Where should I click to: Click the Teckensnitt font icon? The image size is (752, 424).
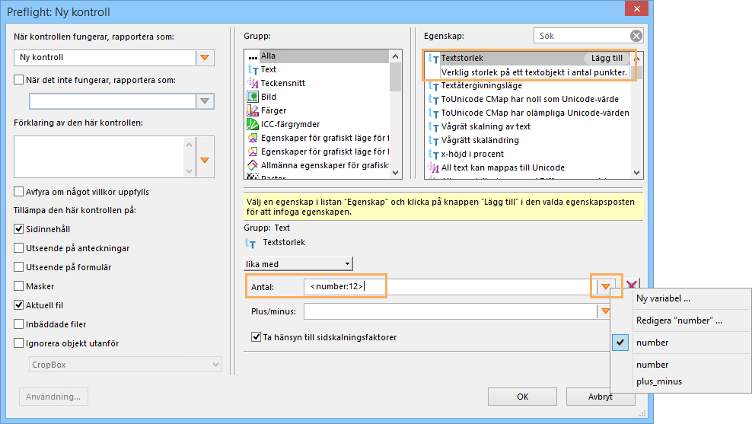[x=253, y=84]
